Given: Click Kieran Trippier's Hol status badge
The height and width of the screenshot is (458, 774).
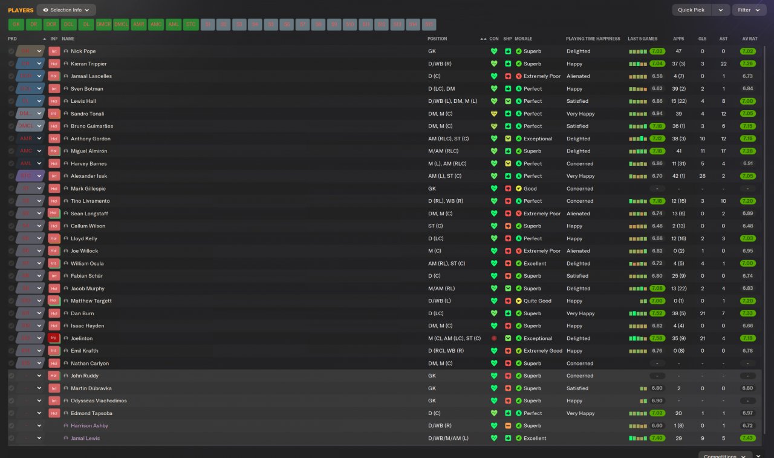Looking at the screenshot, I should [54, 64].
